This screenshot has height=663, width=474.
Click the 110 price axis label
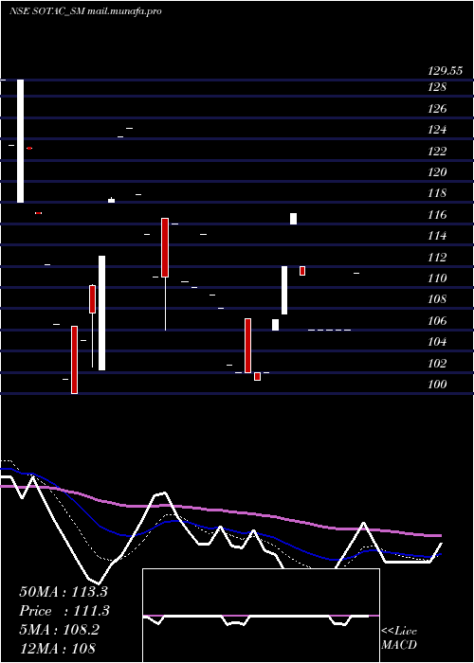click(437, 278)
